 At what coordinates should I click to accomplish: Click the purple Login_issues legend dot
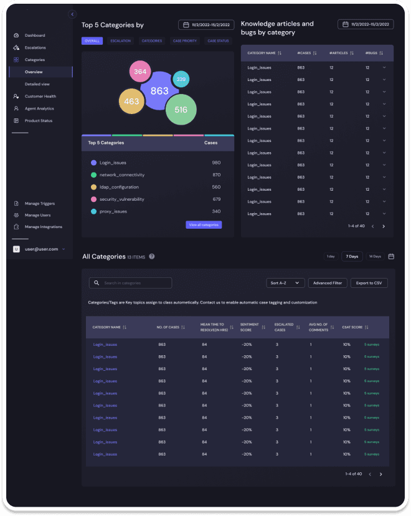(93, 163)
